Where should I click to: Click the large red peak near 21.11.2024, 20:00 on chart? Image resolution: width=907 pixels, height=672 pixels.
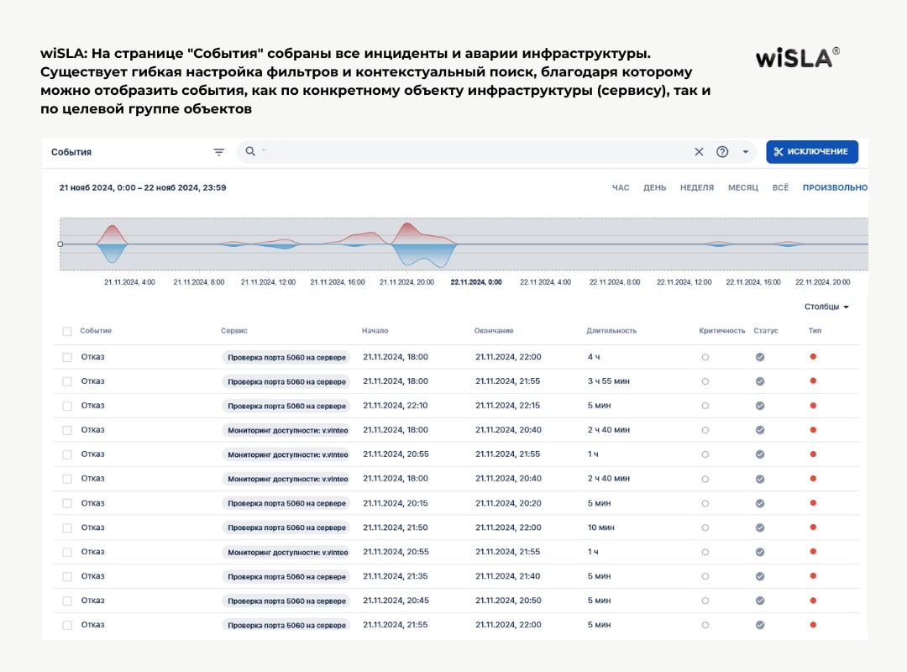408,232
